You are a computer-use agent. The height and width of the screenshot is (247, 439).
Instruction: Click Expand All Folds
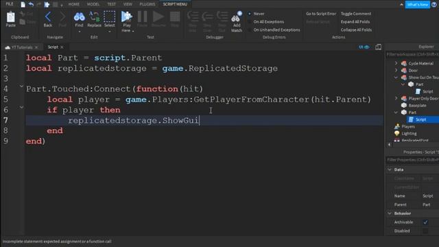[x=355, y=21]
